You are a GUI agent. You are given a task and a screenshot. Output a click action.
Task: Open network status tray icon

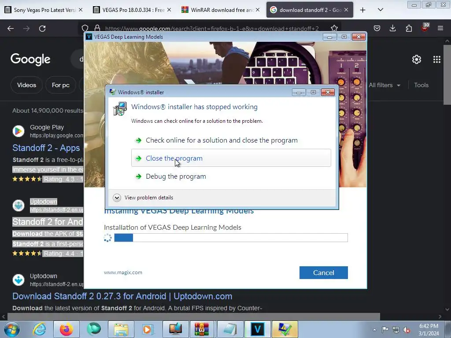(396, 330)
